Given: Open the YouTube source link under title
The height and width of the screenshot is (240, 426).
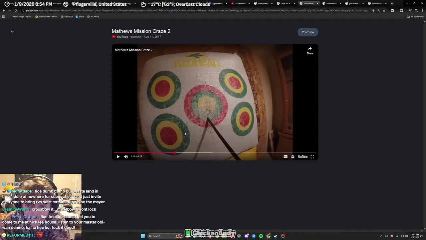Looking at the screenshot, I should 120,37.
